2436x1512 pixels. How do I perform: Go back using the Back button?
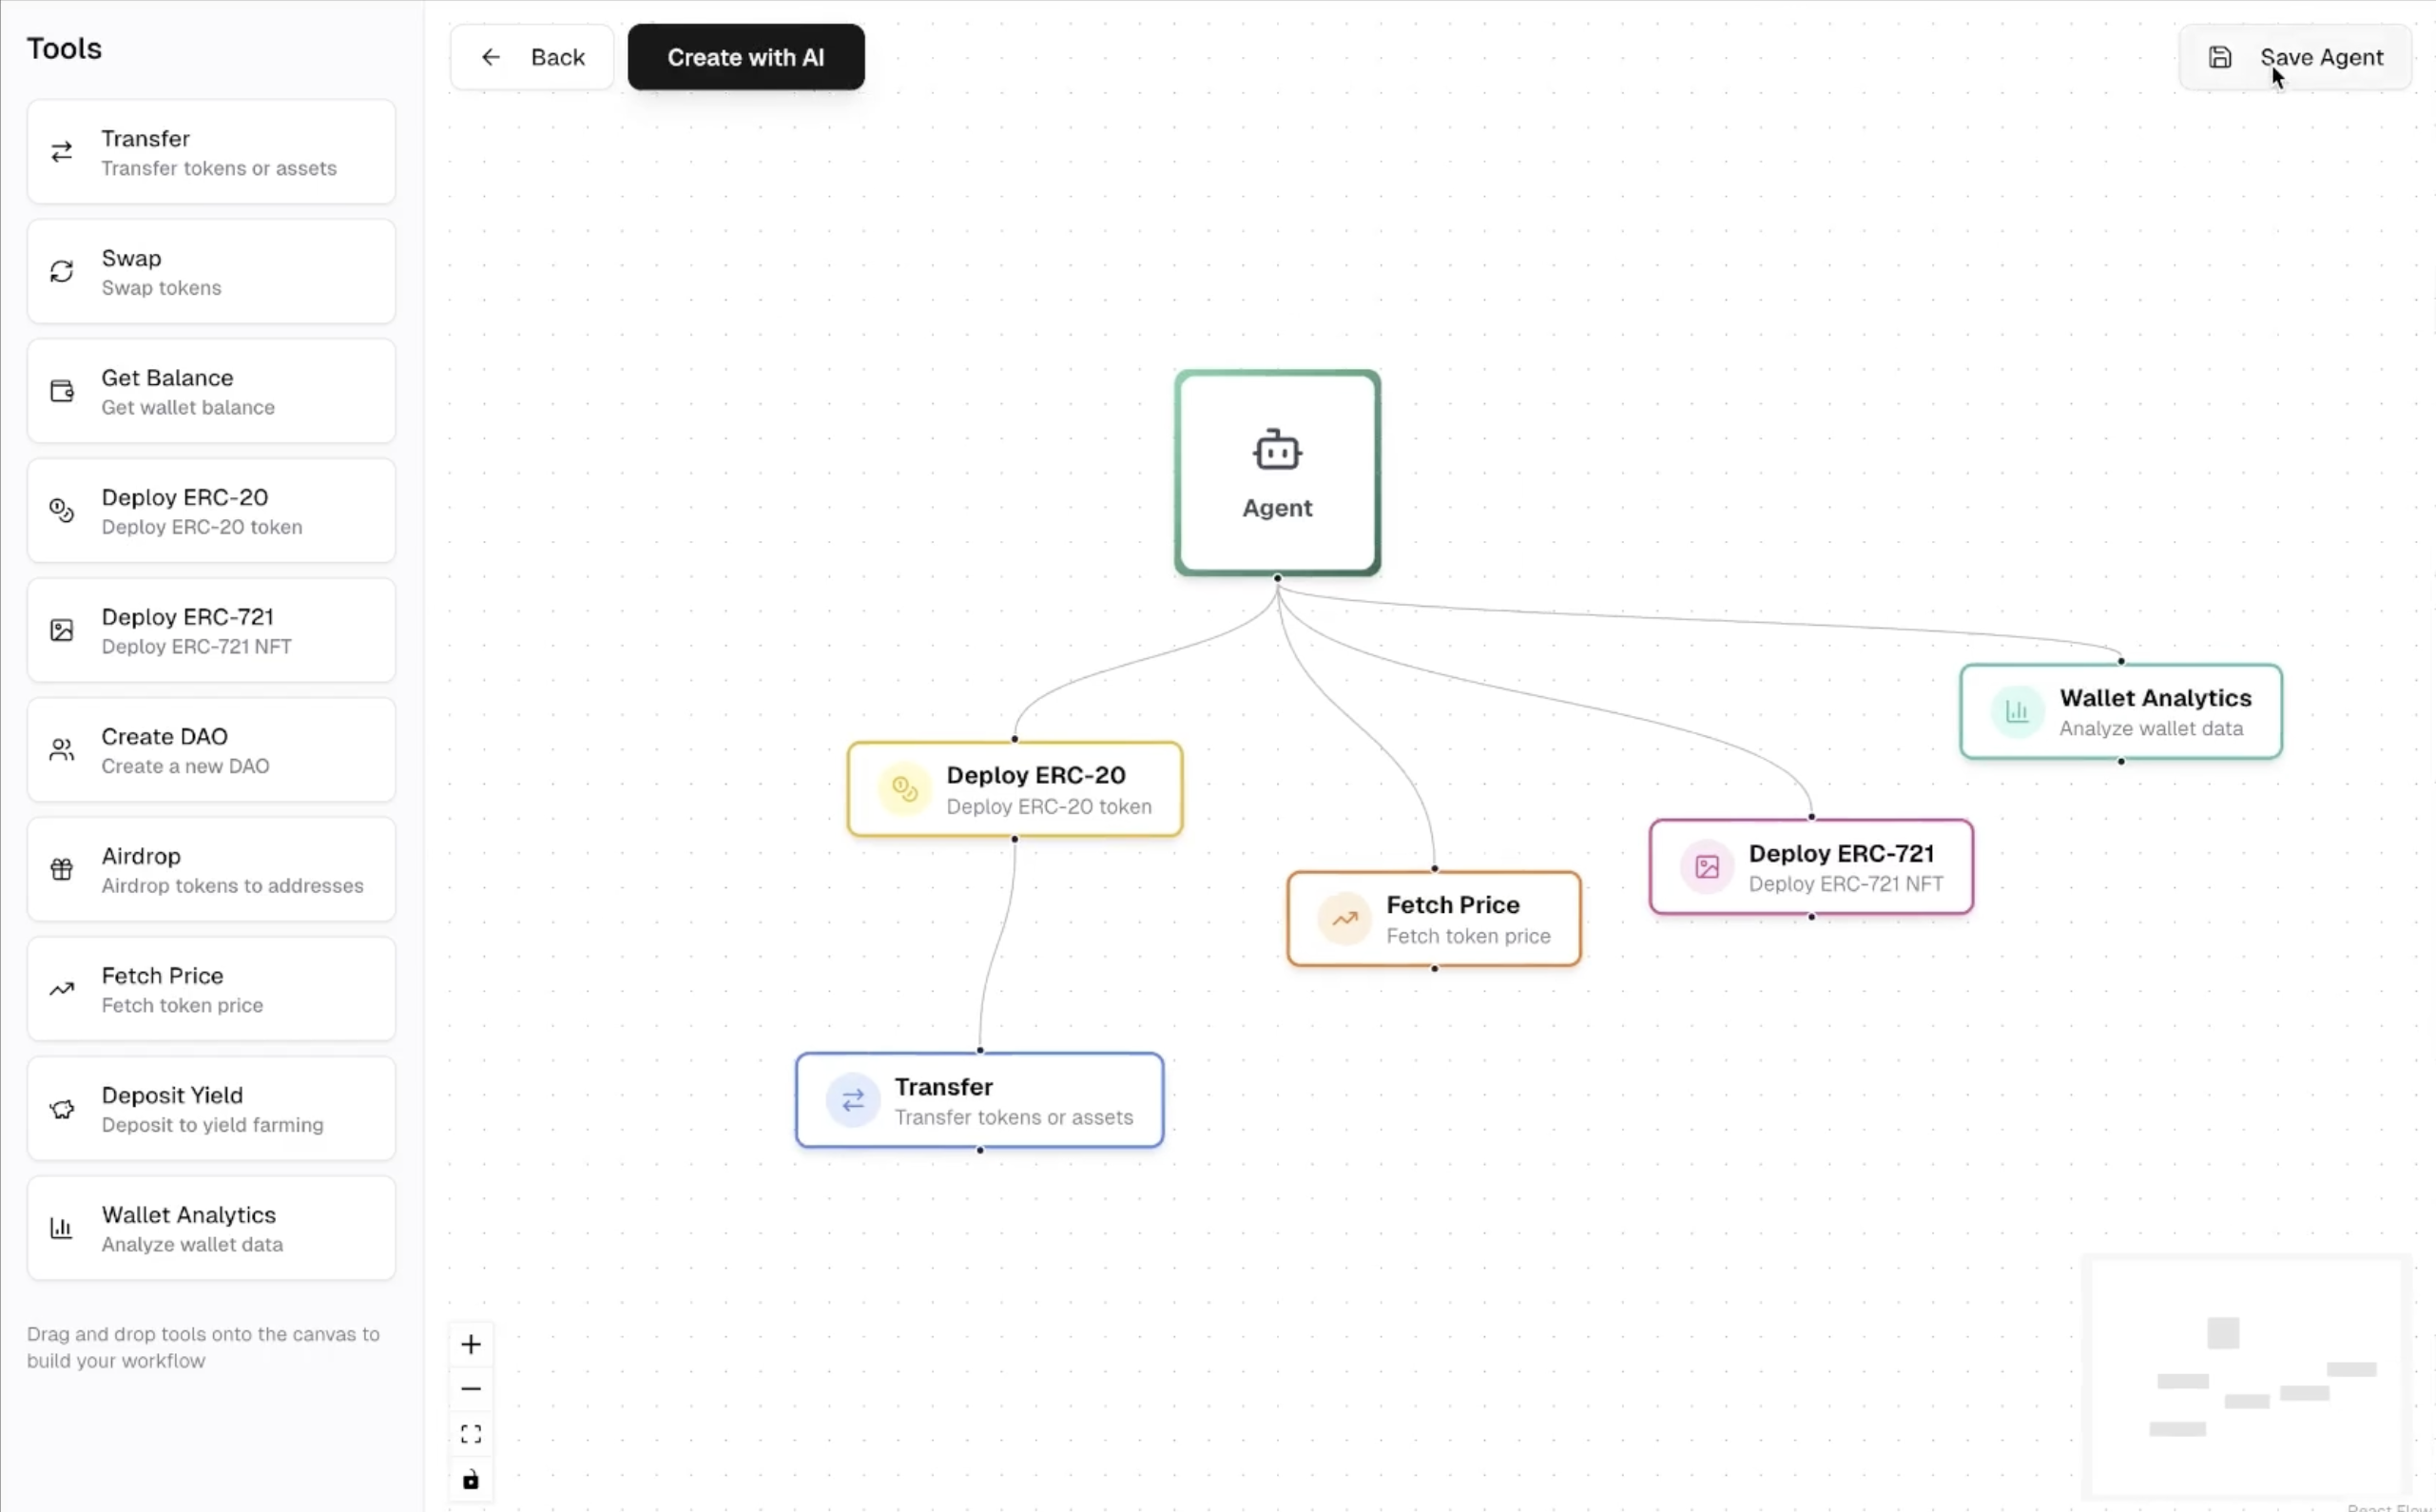[532, 57]
